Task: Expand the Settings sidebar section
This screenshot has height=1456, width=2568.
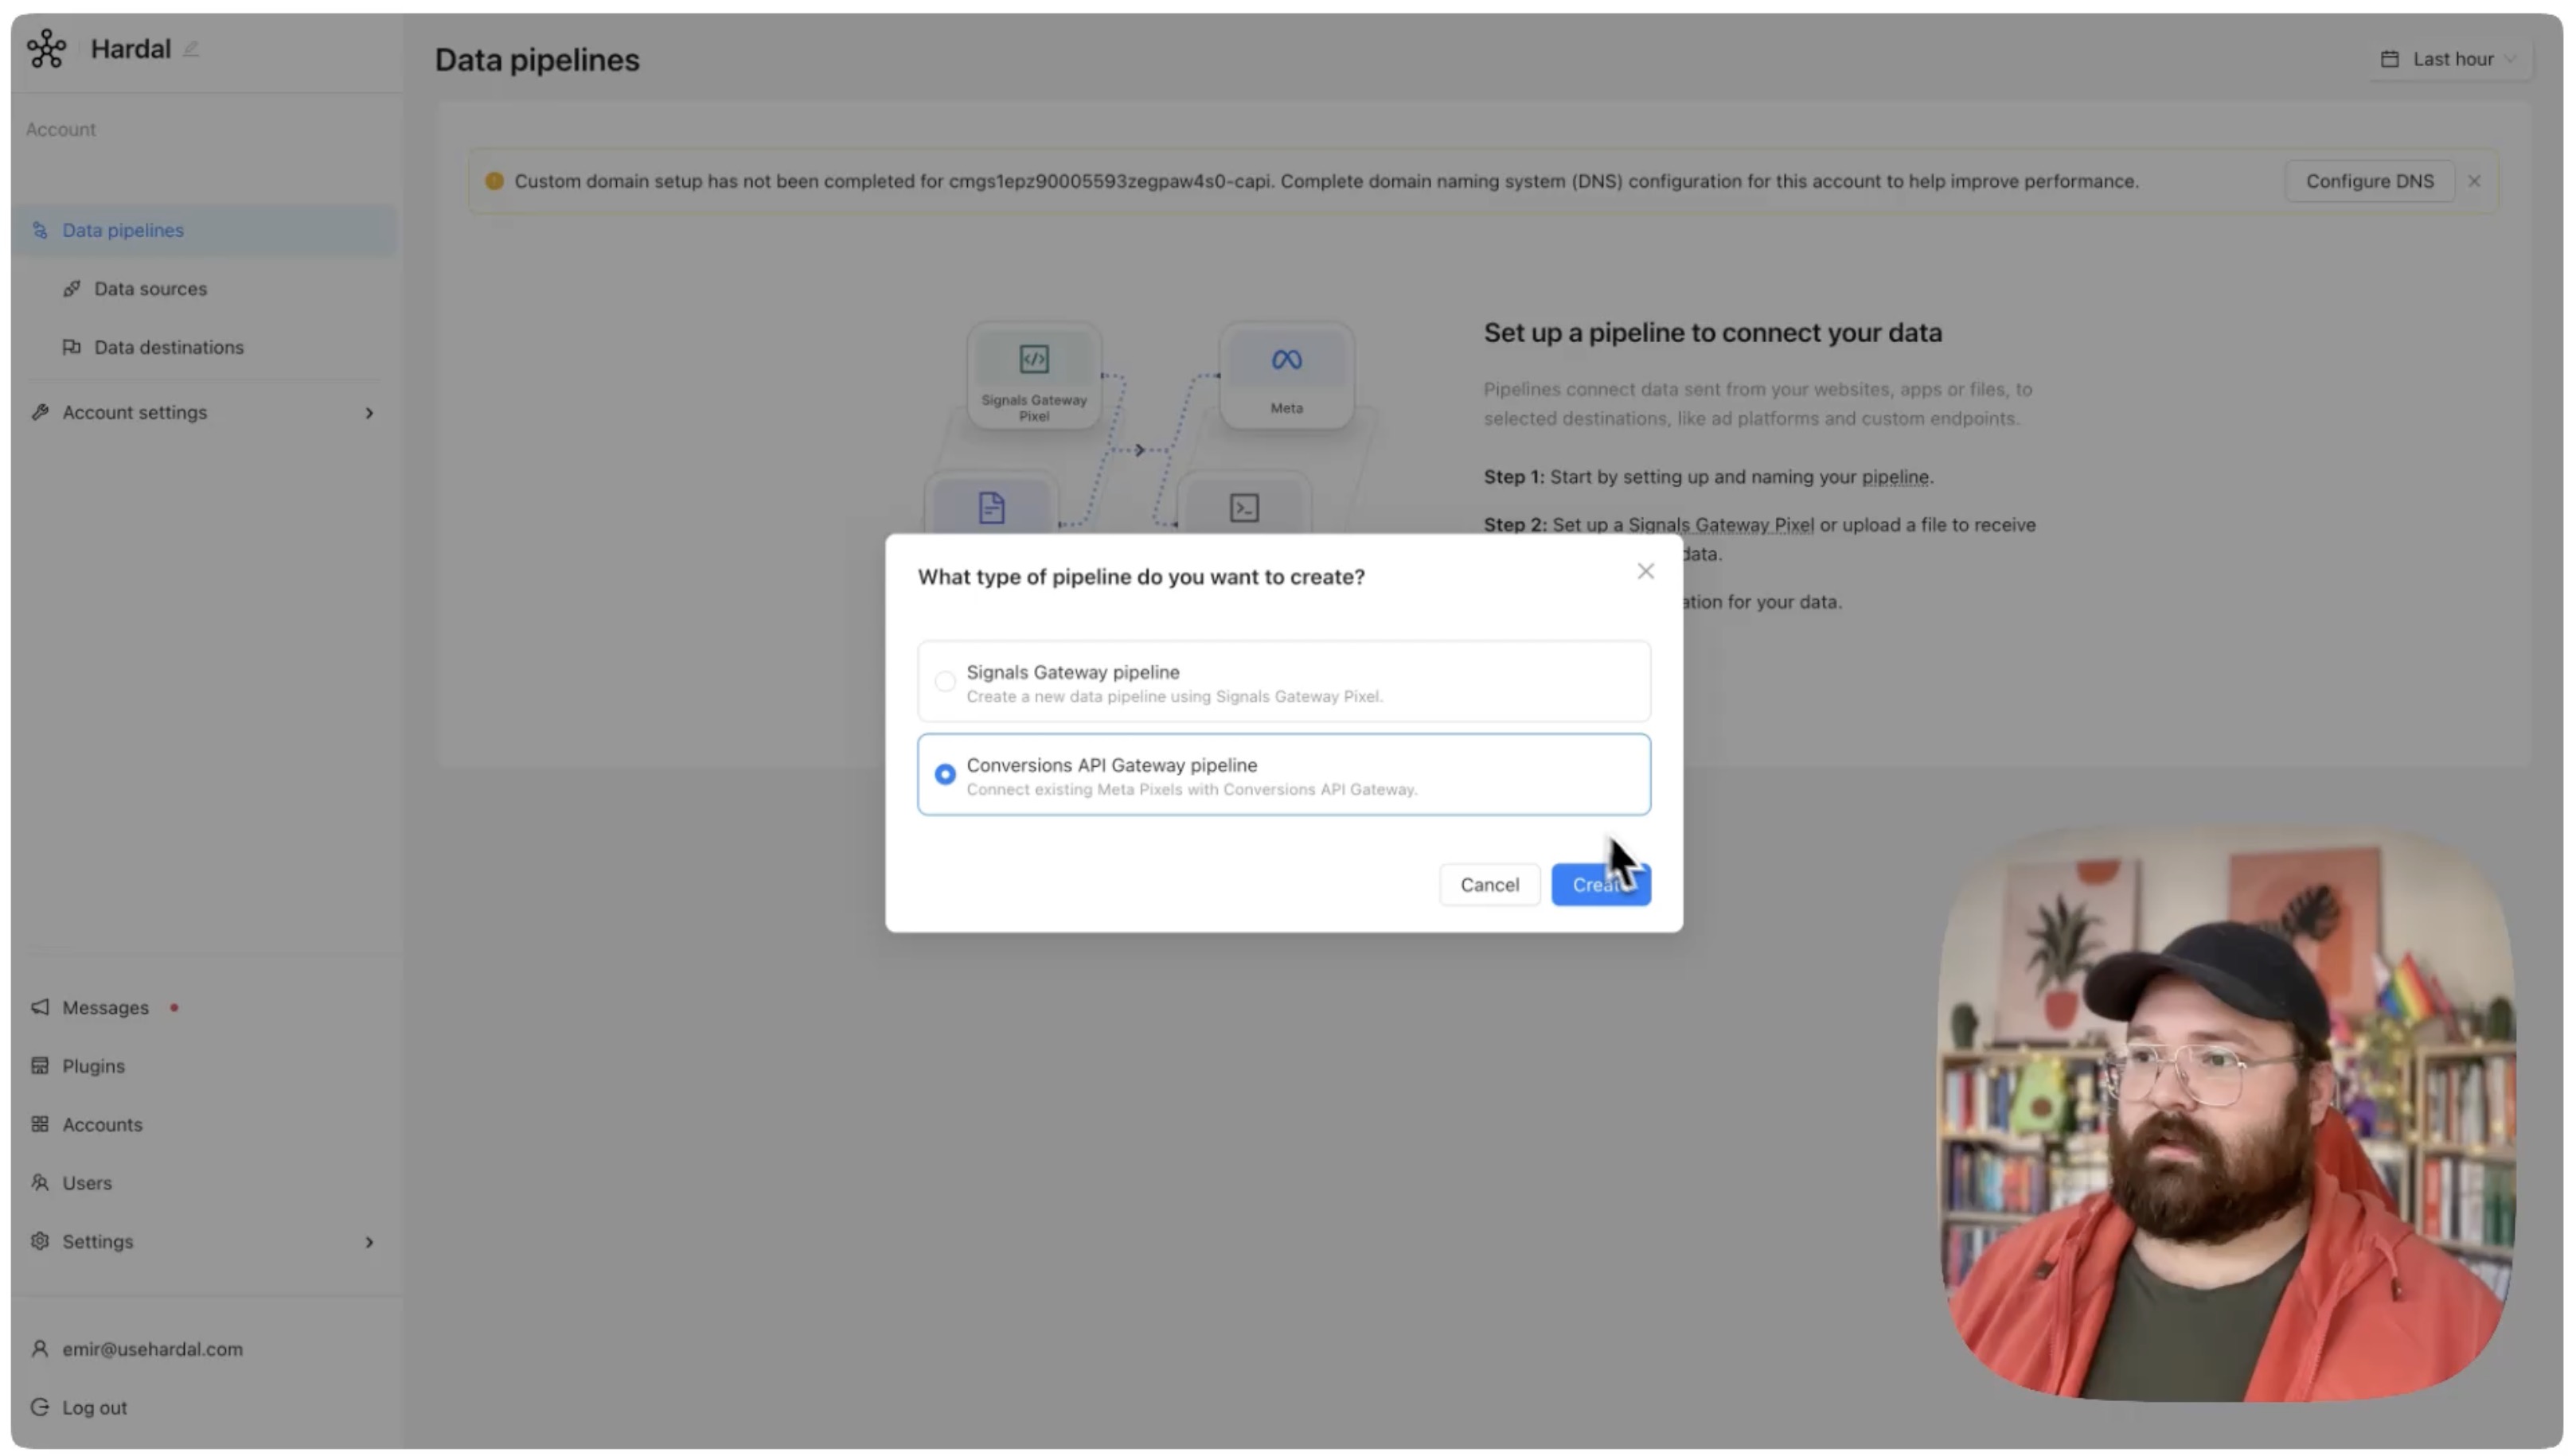Action: 368,1242
